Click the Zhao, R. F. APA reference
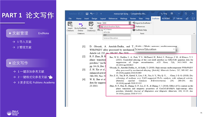 pos(151,90)
